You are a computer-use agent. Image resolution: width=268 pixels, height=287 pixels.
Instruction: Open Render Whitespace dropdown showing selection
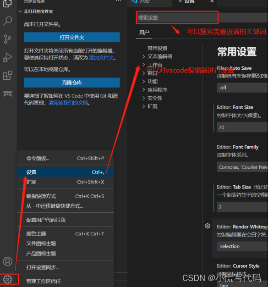tap(242, 246)
